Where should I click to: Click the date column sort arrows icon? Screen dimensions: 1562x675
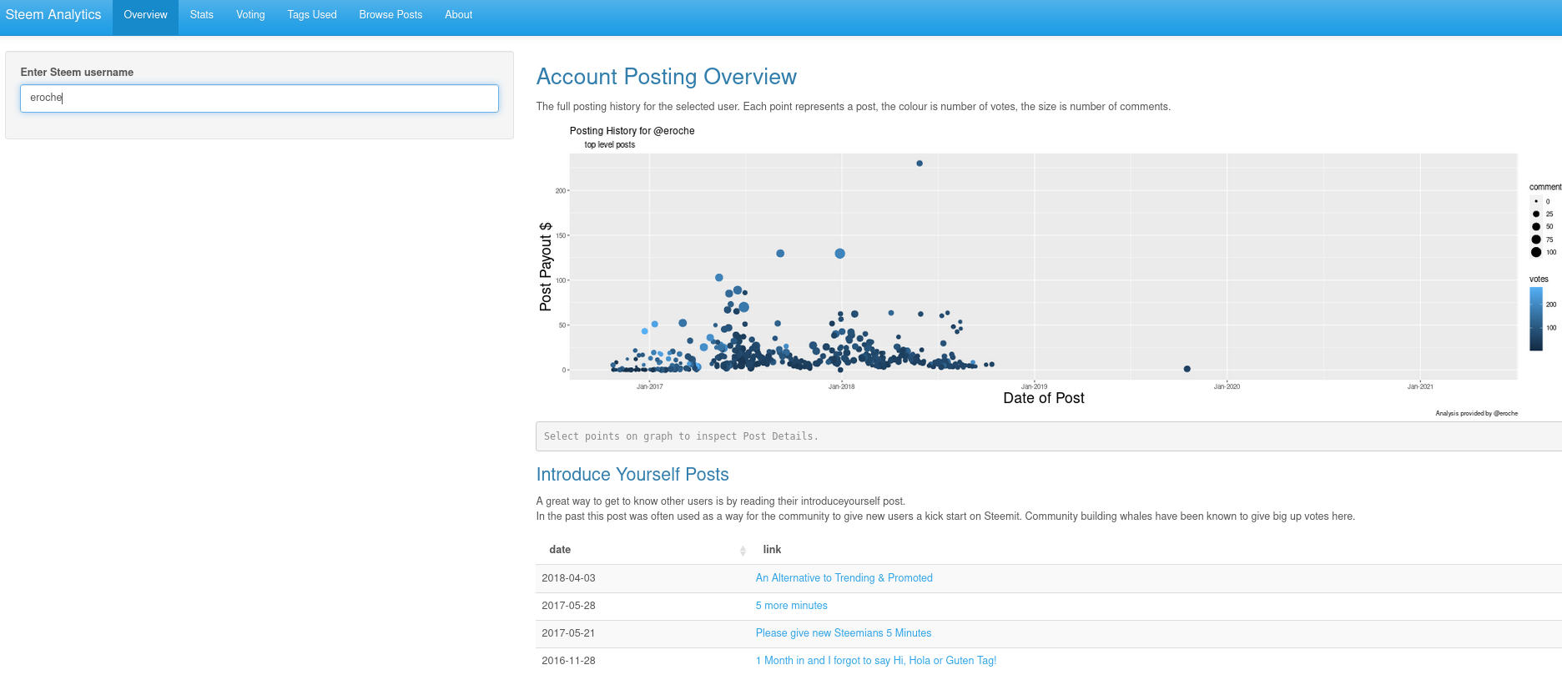pyautogui.click(x=743, y=550)
